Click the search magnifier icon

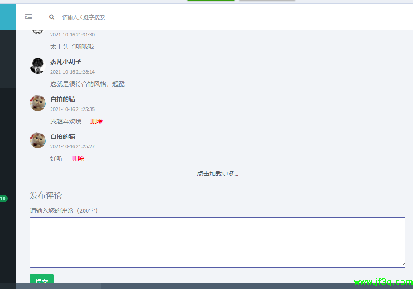[52, 17]
